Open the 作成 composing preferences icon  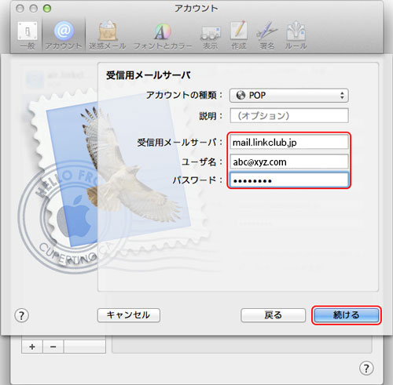(x=239, y=35)
